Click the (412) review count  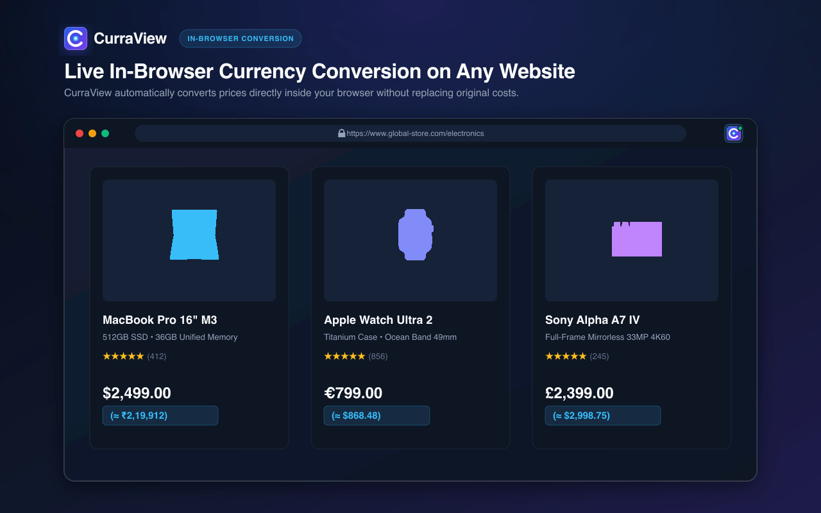[157, 356]
